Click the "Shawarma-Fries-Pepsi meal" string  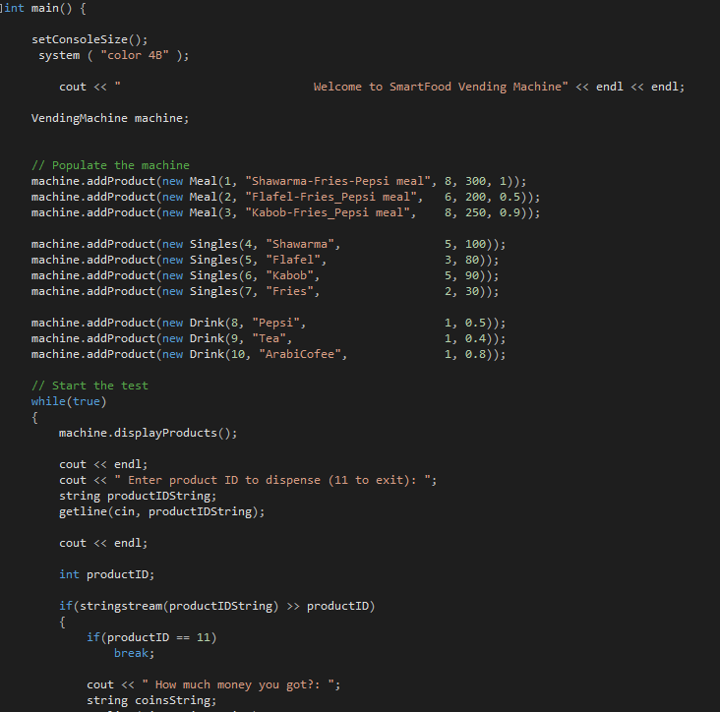(x=339, y=181)
